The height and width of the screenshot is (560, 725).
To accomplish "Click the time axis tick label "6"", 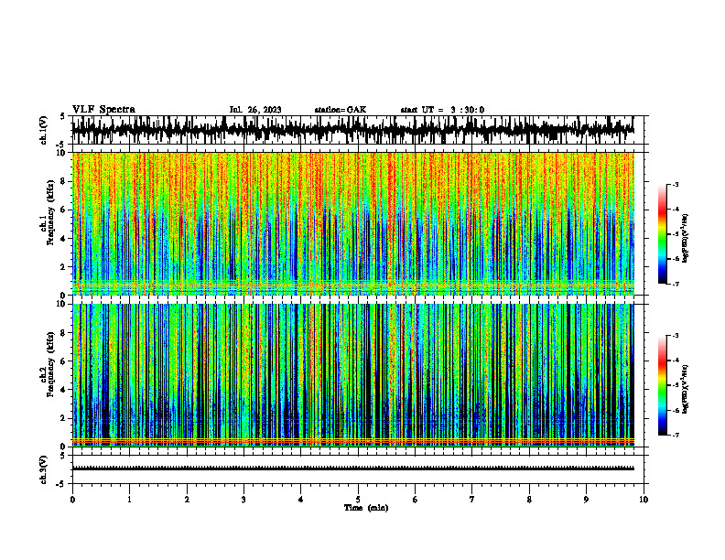I will pyautogui.click(x=416, y=500).
